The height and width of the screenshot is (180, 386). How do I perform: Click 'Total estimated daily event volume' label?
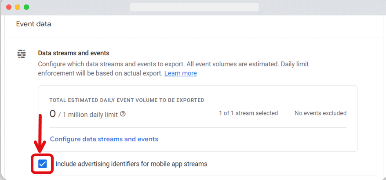(x=127, y=101)
